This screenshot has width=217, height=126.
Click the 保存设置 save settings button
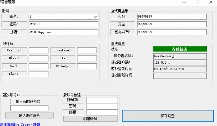coord(168,116)
